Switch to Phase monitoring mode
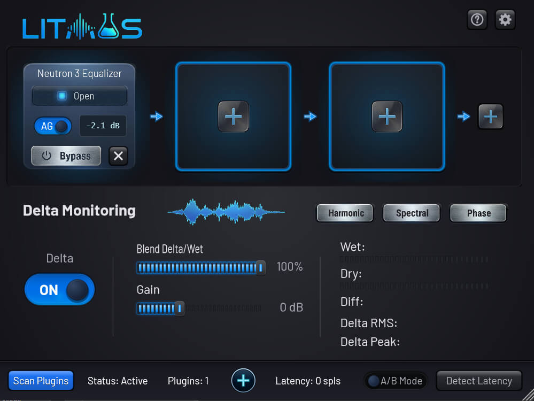This screenshot has width=534, height=401. 478,213
